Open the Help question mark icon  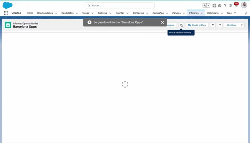pos(225,6)
